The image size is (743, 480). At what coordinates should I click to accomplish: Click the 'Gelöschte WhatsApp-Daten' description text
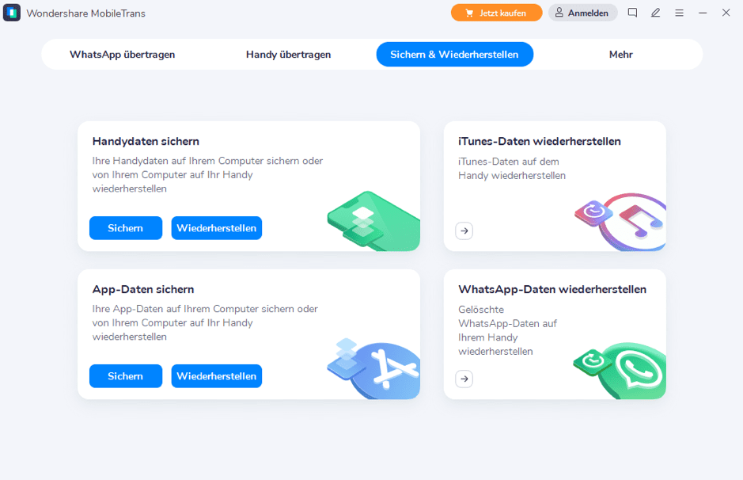(507, 330)
